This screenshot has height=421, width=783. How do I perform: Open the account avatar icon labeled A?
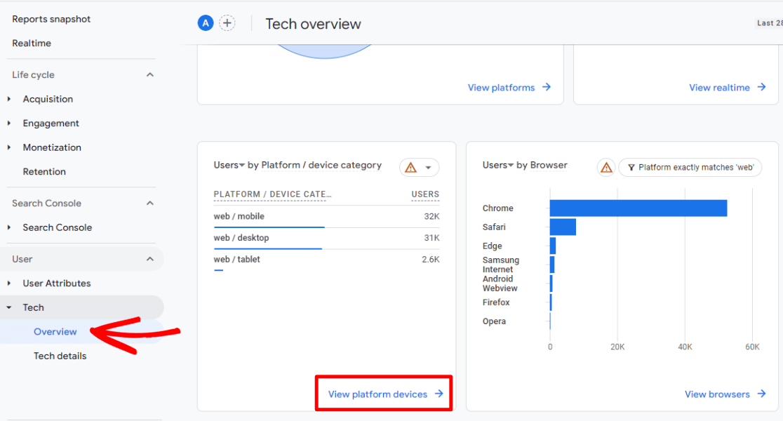(x=205, y=22)
